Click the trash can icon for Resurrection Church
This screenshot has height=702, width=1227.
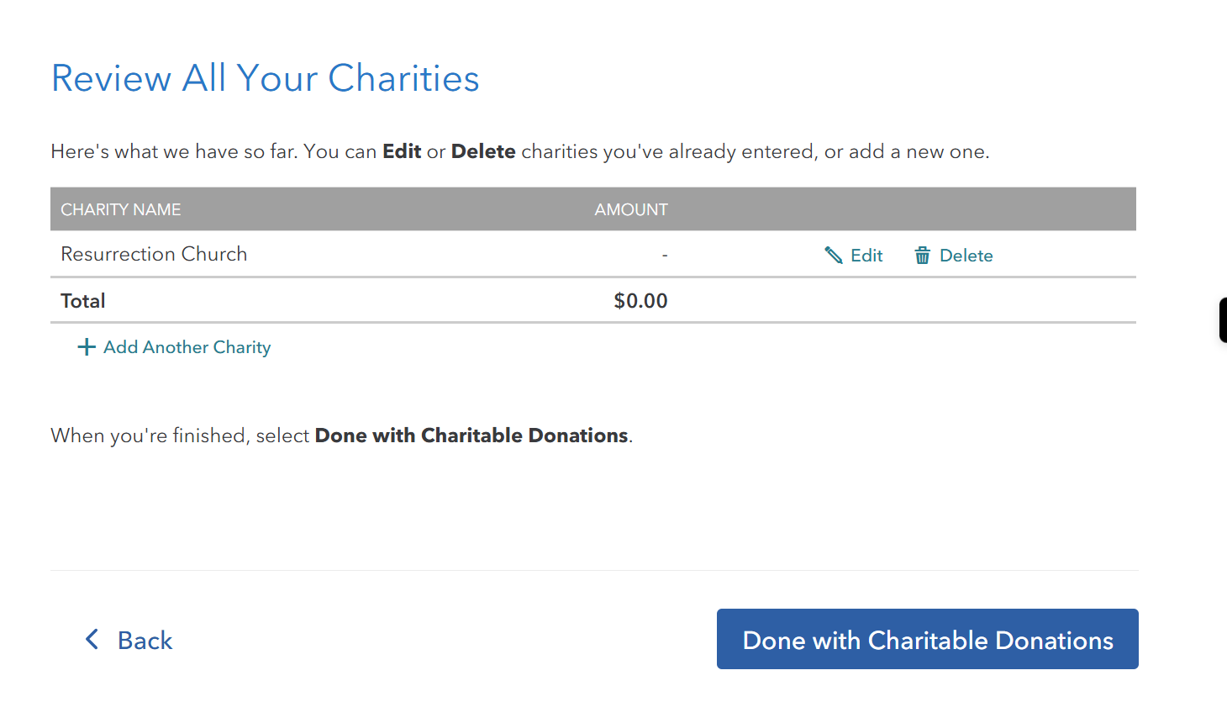pyautogui.click(x=922, y=256)
